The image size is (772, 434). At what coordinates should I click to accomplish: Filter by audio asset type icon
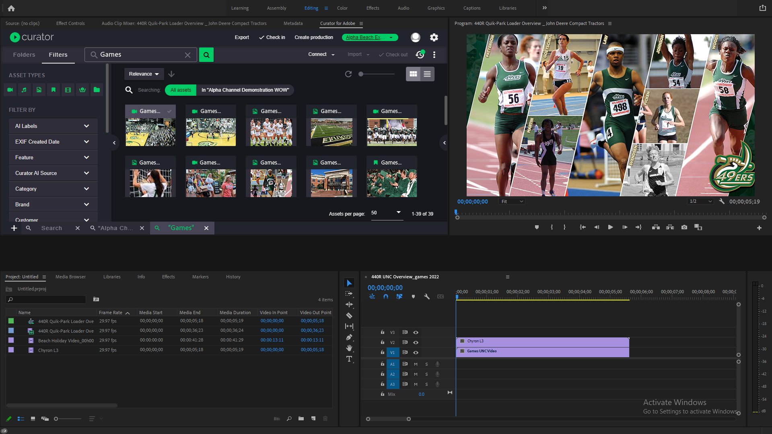[24, 90]
